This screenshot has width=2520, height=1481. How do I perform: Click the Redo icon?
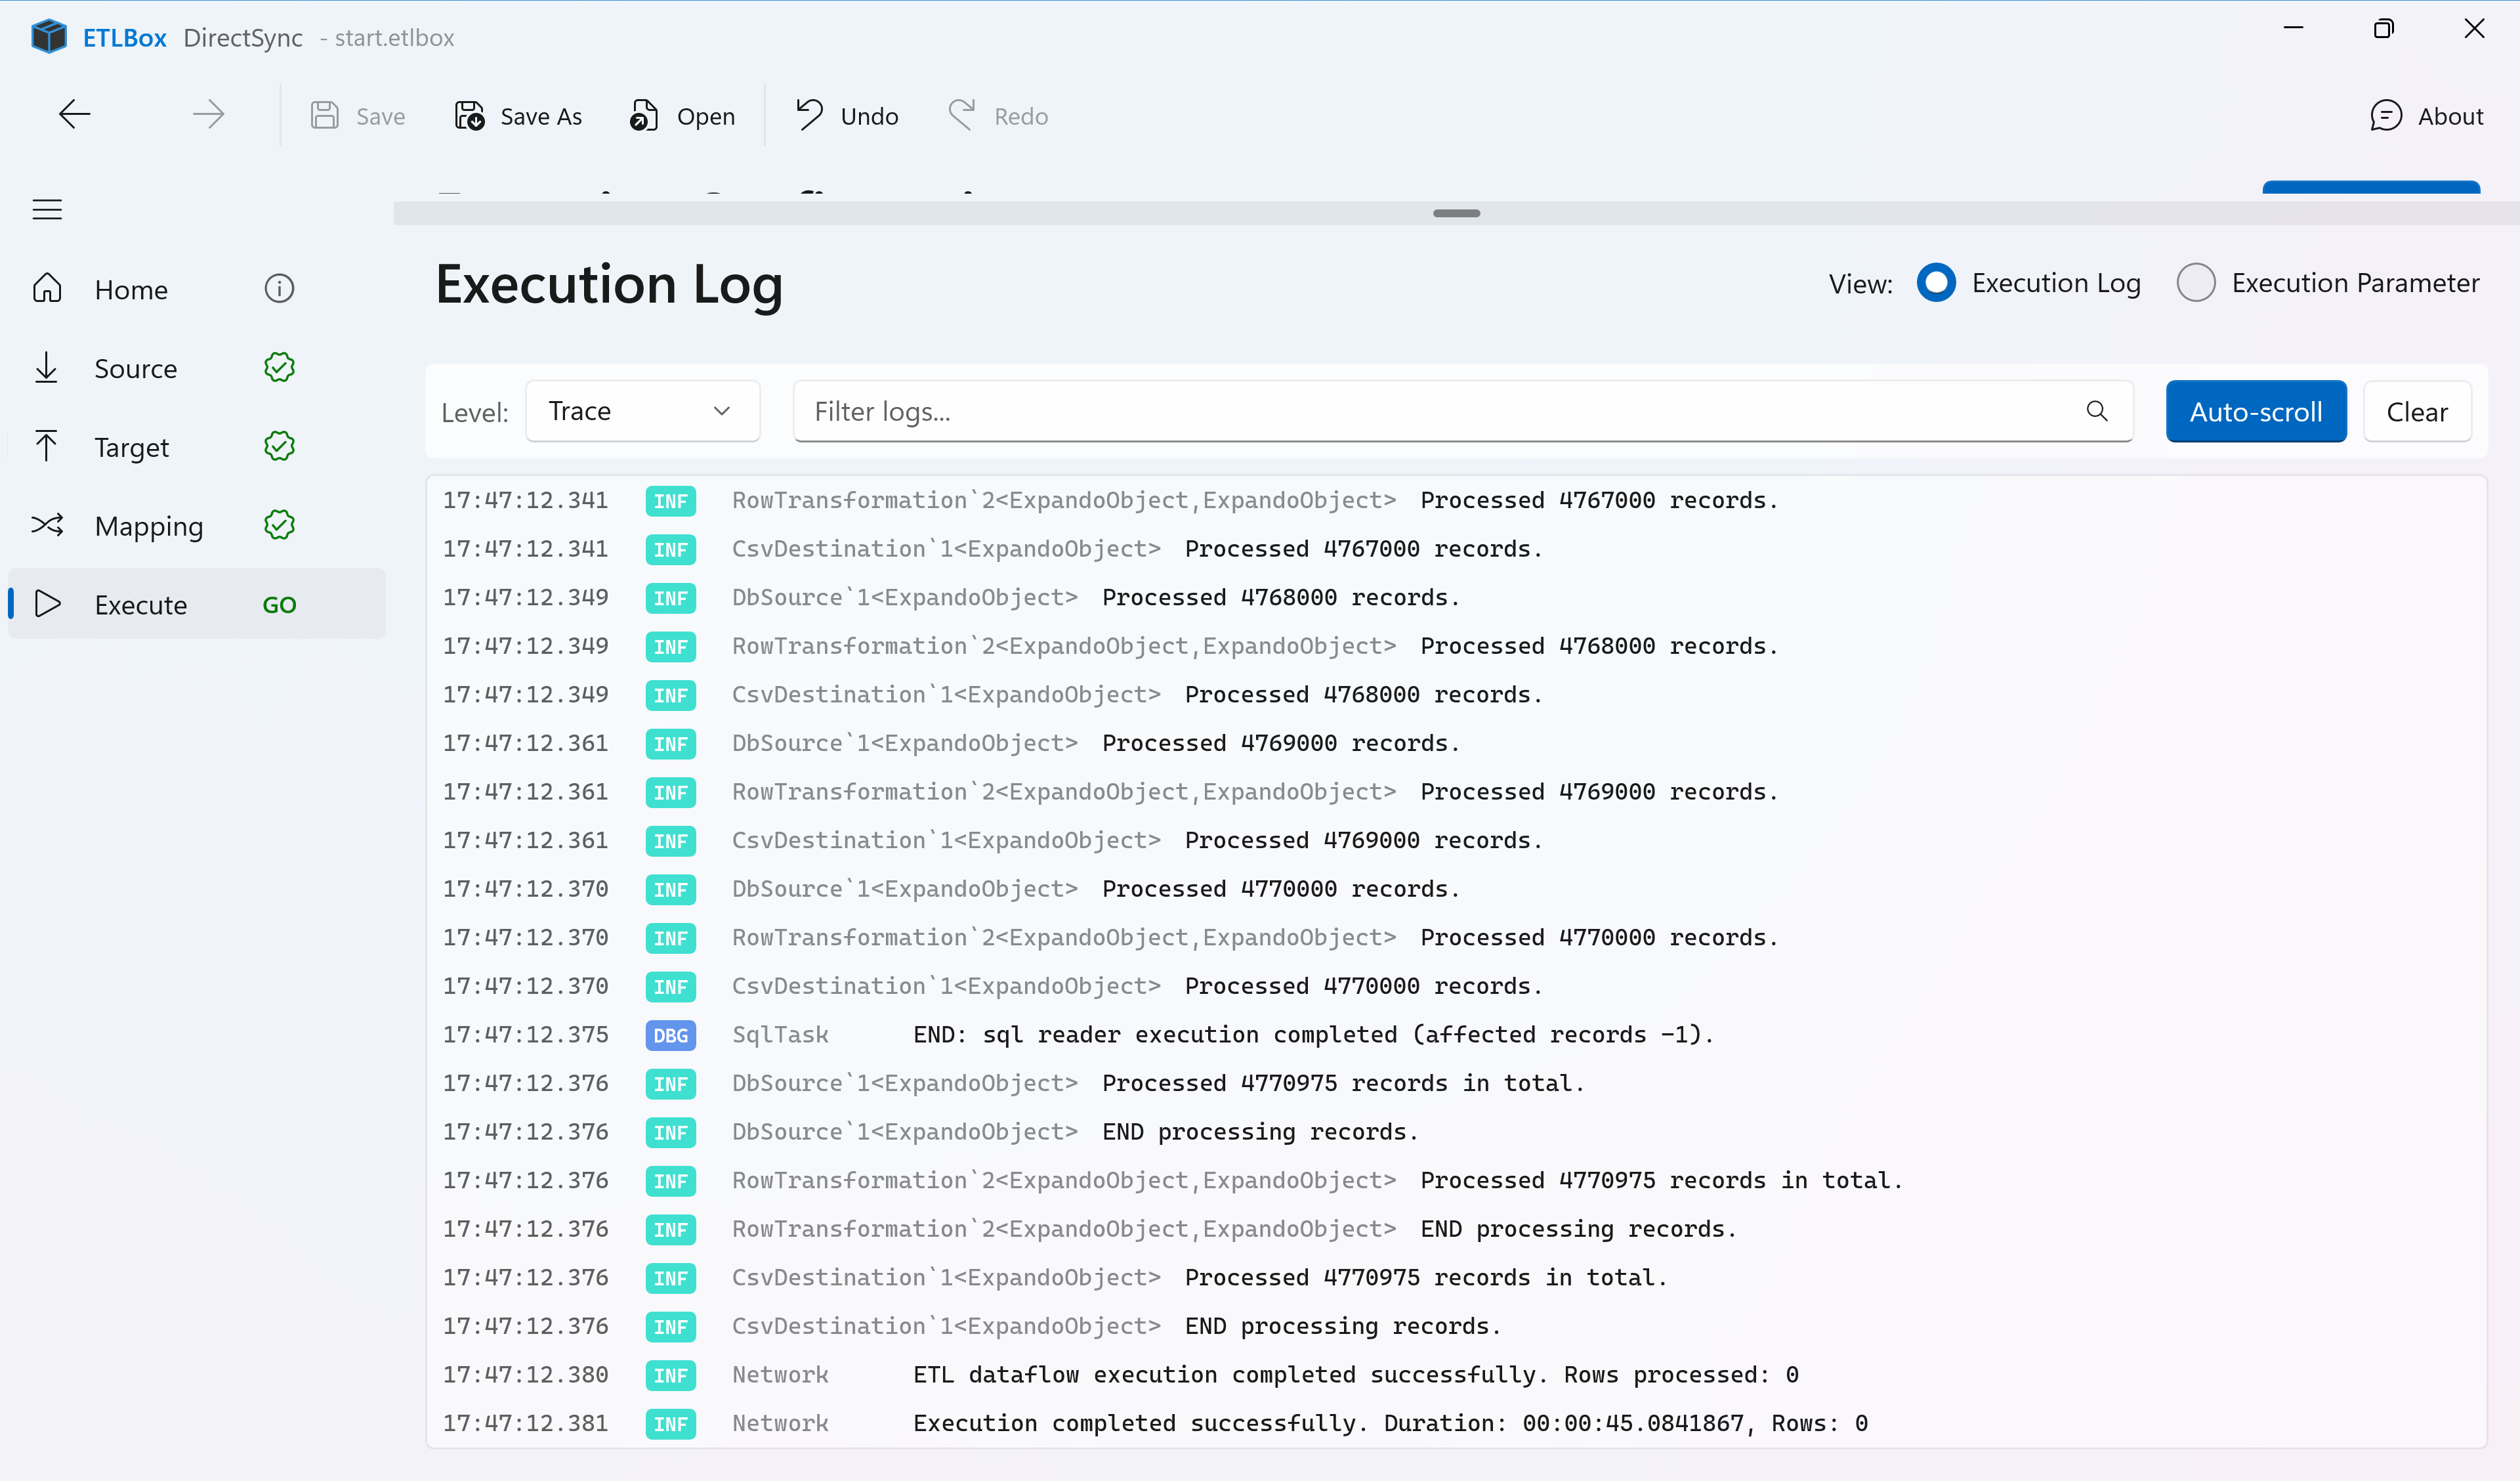961,115
